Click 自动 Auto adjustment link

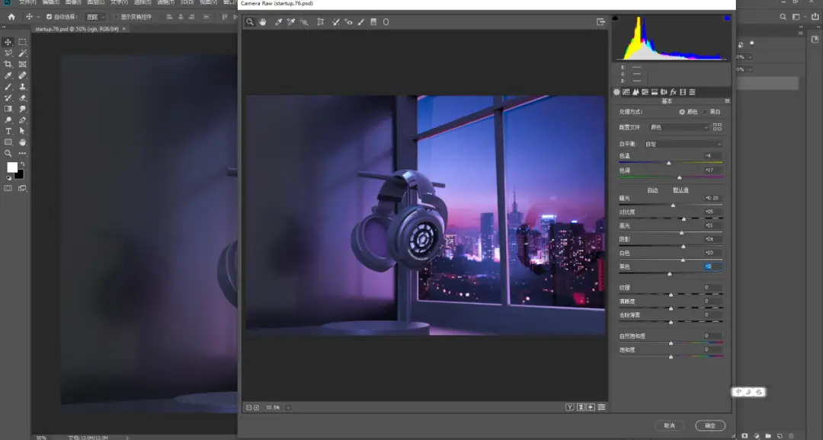click(652, 190)
